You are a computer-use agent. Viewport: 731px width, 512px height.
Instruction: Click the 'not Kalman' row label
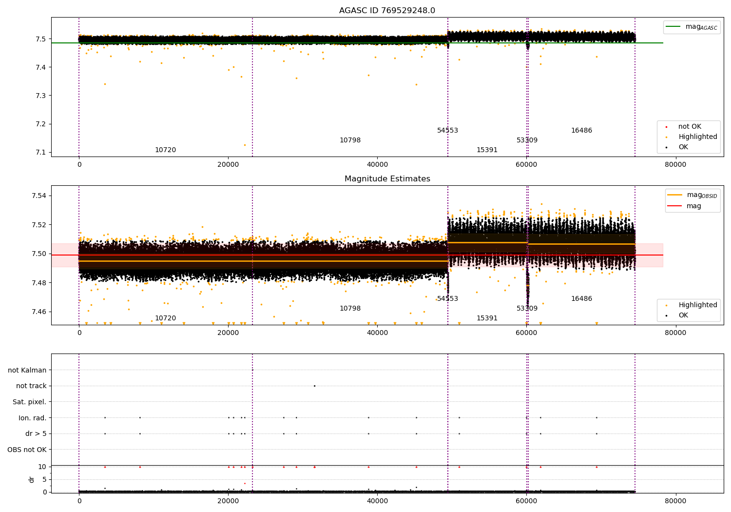click(27, 371)
